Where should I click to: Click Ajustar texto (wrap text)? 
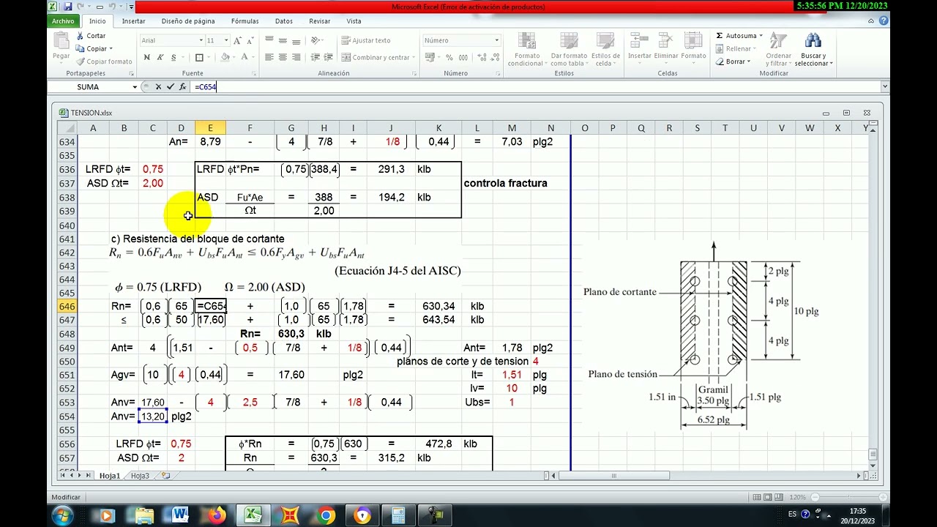pyautogui.click(x=366, y=40)
